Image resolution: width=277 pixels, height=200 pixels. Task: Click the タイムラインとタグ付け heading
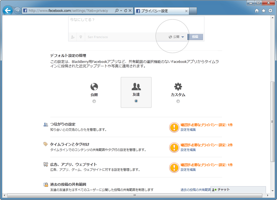[x=70, y=144]
